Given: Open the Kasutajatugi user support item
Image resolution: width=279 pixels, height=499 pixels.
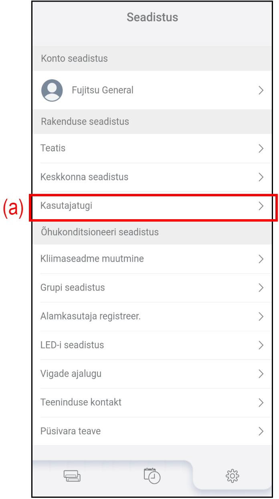Looking at the screenshot, I should point(67,206).
